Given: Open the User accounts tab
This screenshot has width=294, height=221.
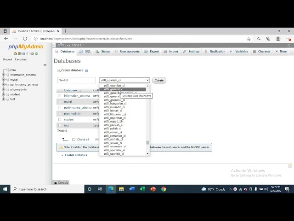Looking at the screenshot, I should tap(127, 52).
